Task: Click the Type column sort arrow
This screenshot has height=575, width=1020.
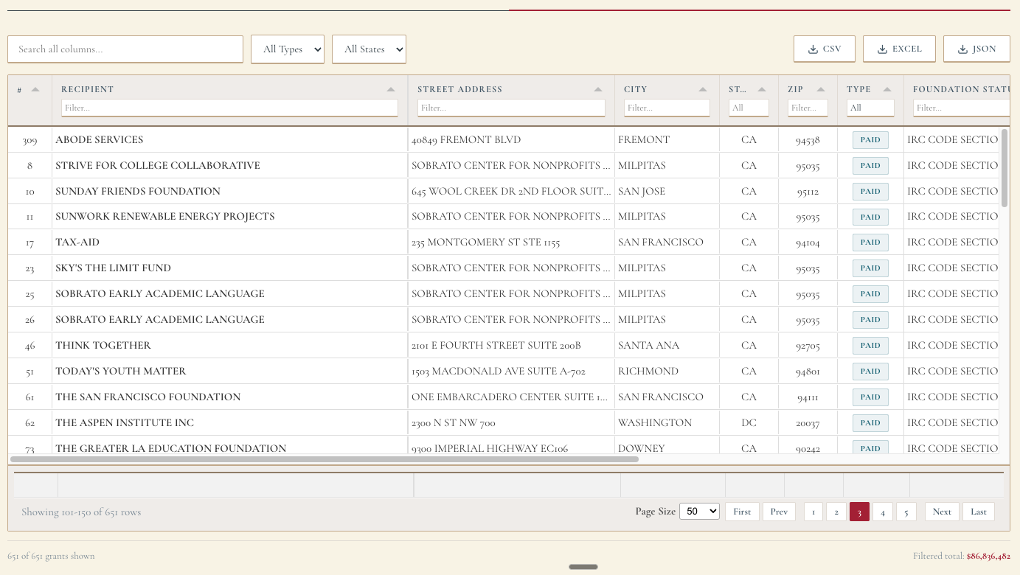Action: [887, 89]
